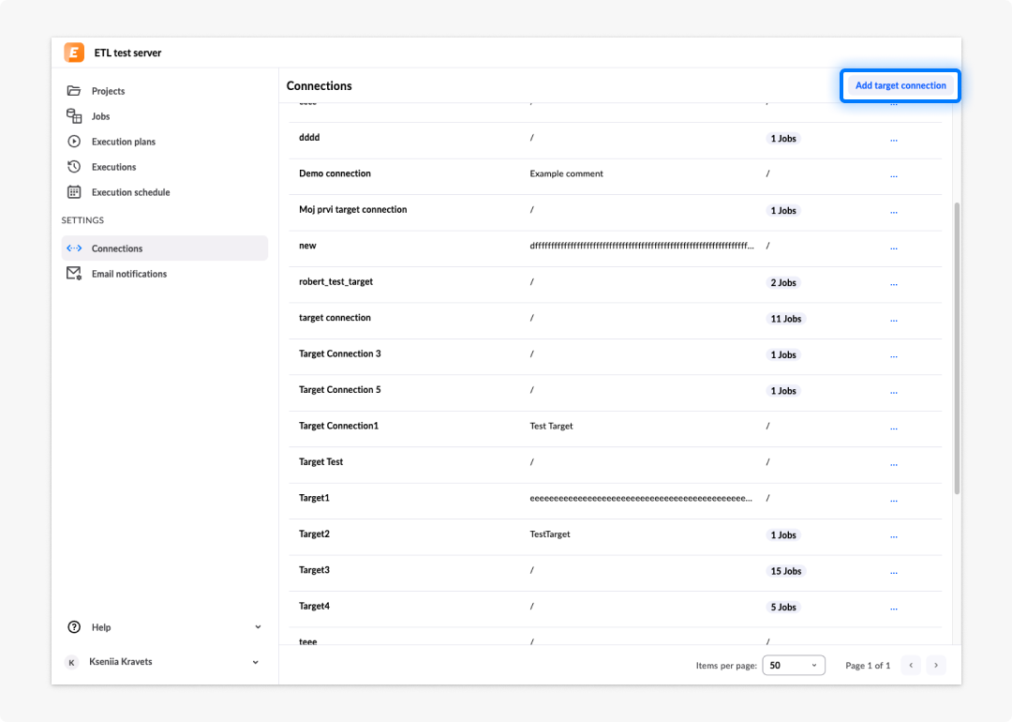Open actions for Target Connection 3
This screenshot has height=722, width=1012.
point(893,356)
